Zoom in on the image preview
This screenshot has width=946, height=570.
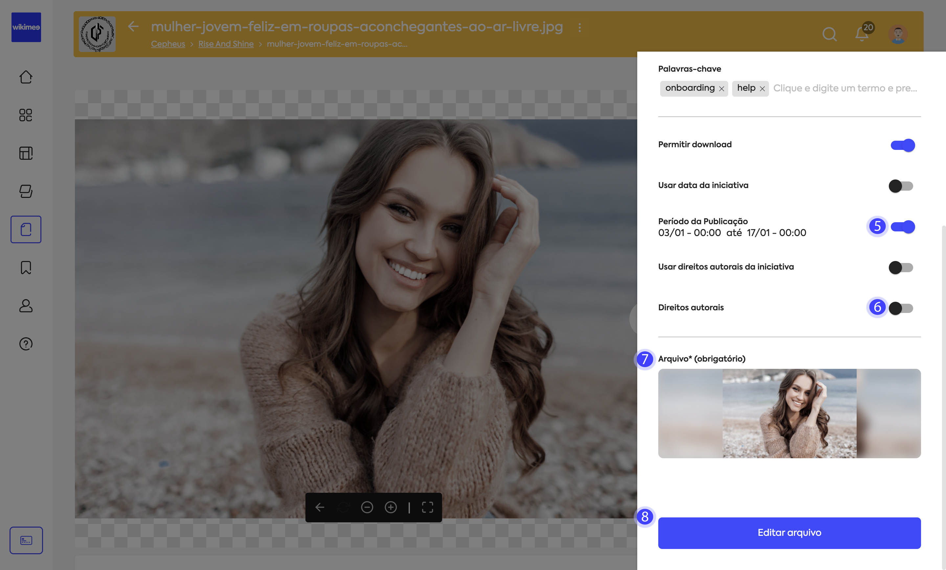(x=391, y=508)
